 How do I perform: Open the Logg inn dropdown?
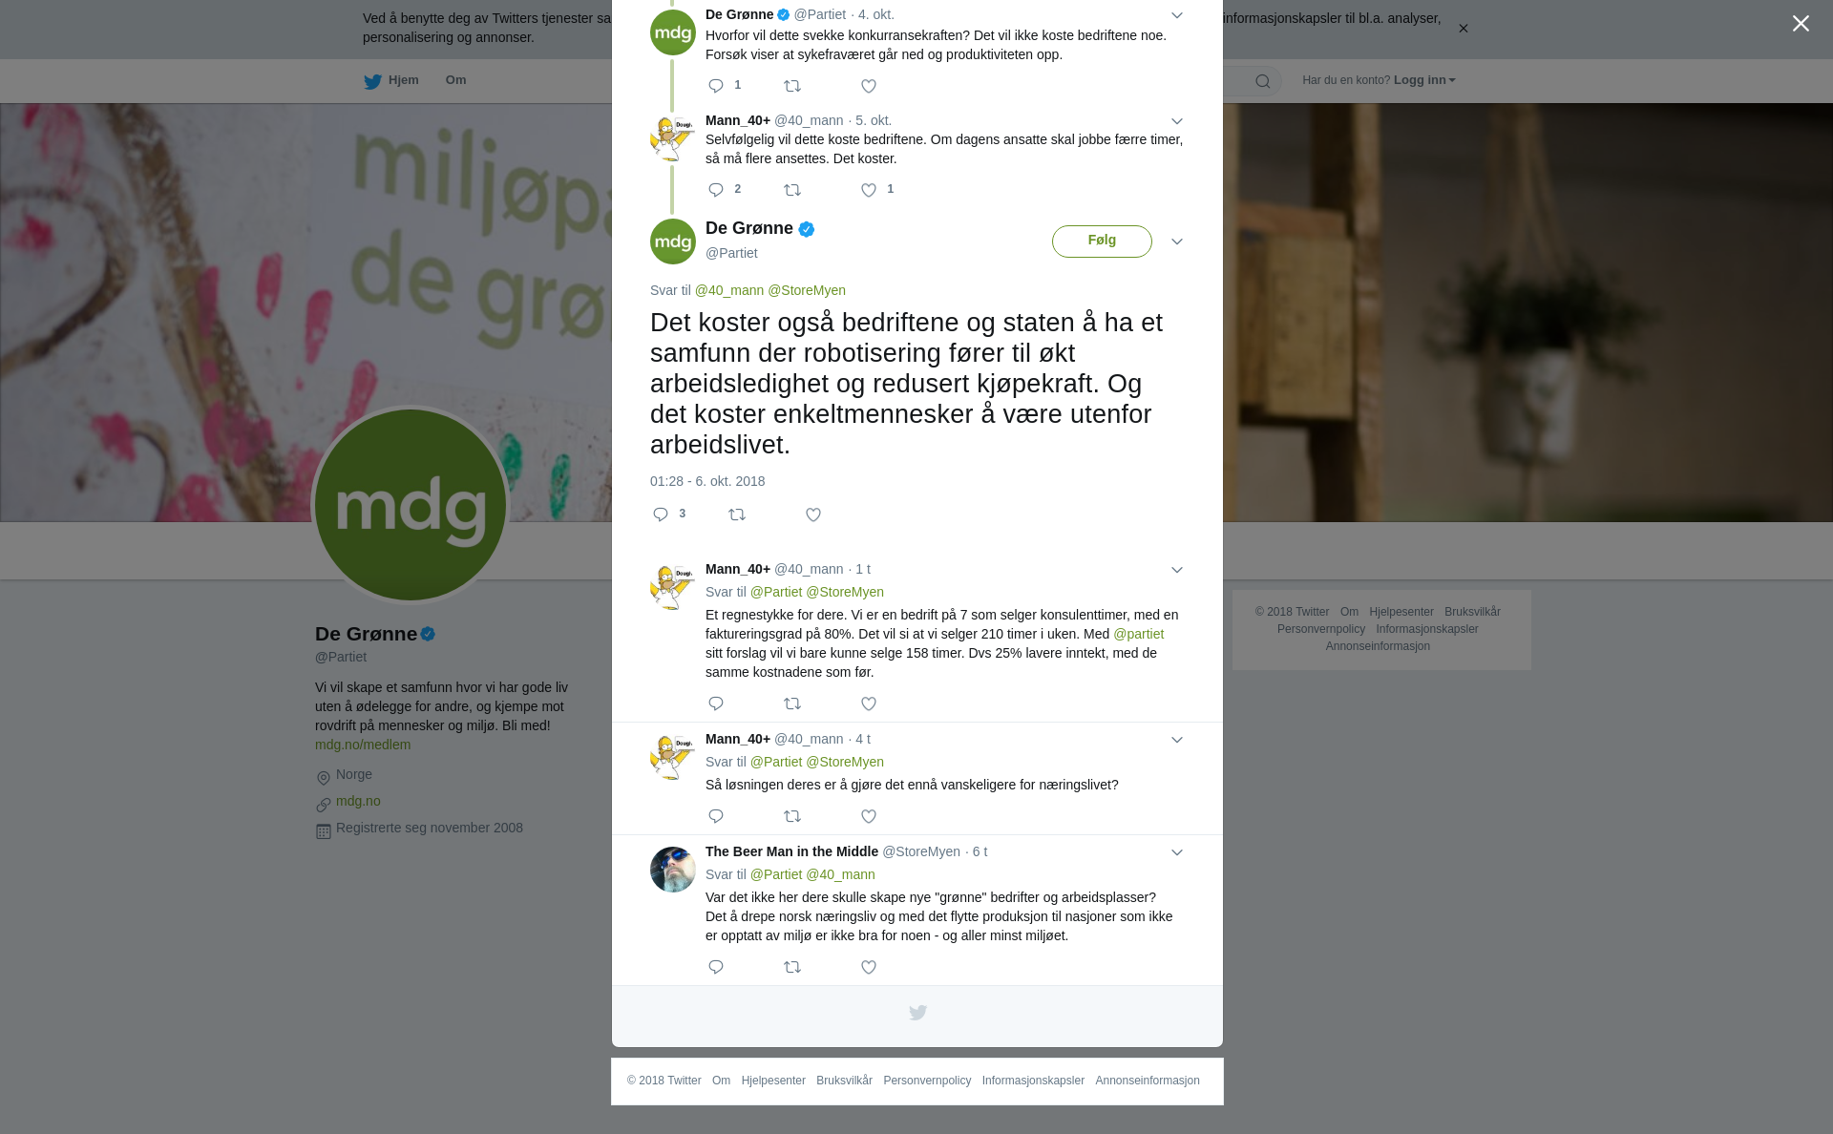(x=1424, y=80)
